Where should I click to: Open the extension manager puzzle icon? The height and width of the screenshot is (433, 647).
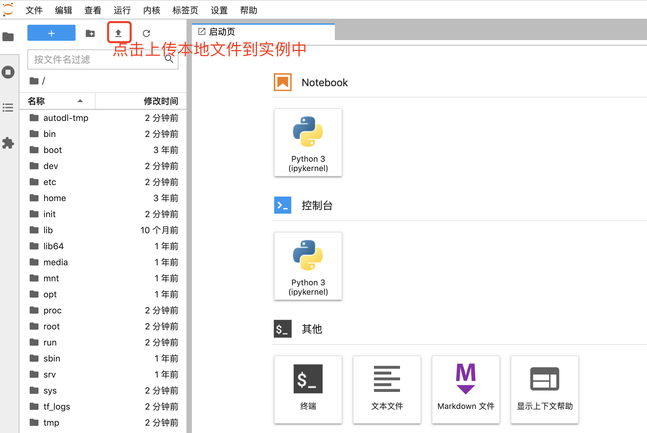coord(8,143)
